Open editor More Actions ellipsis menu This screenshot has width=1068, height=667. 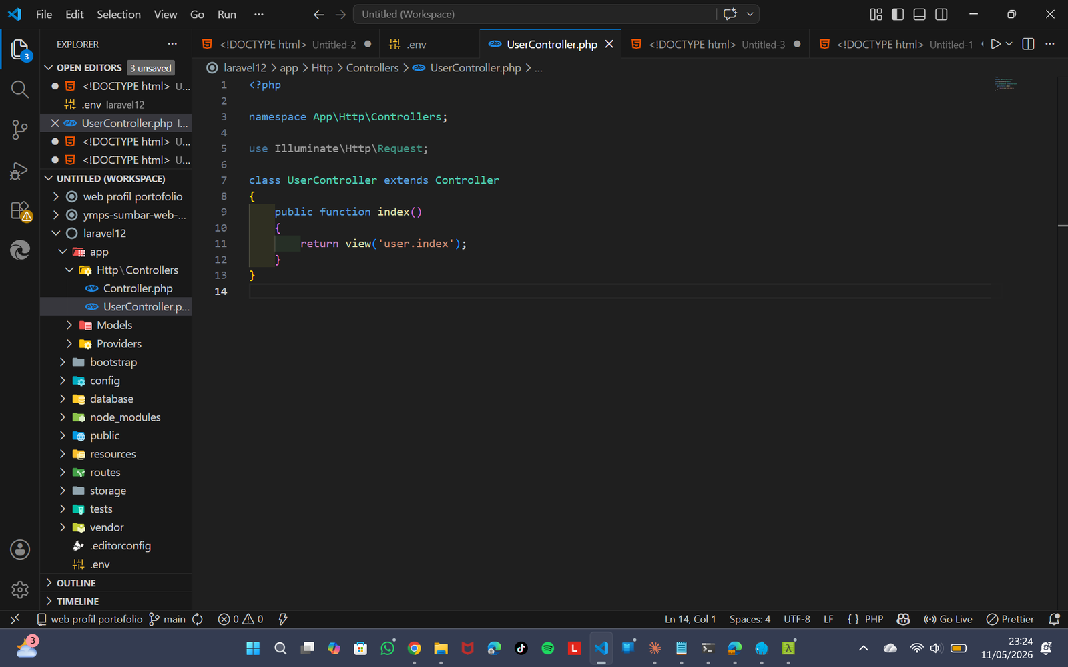click(1050, 44)
